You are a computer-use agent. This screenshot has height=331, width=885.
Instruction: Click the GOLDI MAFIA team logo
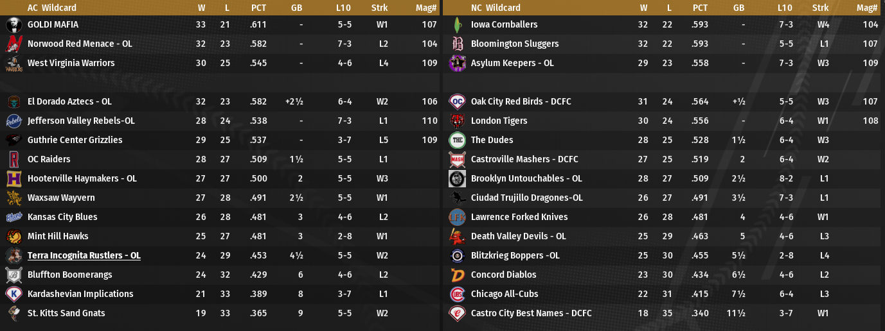(x=13, y=24)
